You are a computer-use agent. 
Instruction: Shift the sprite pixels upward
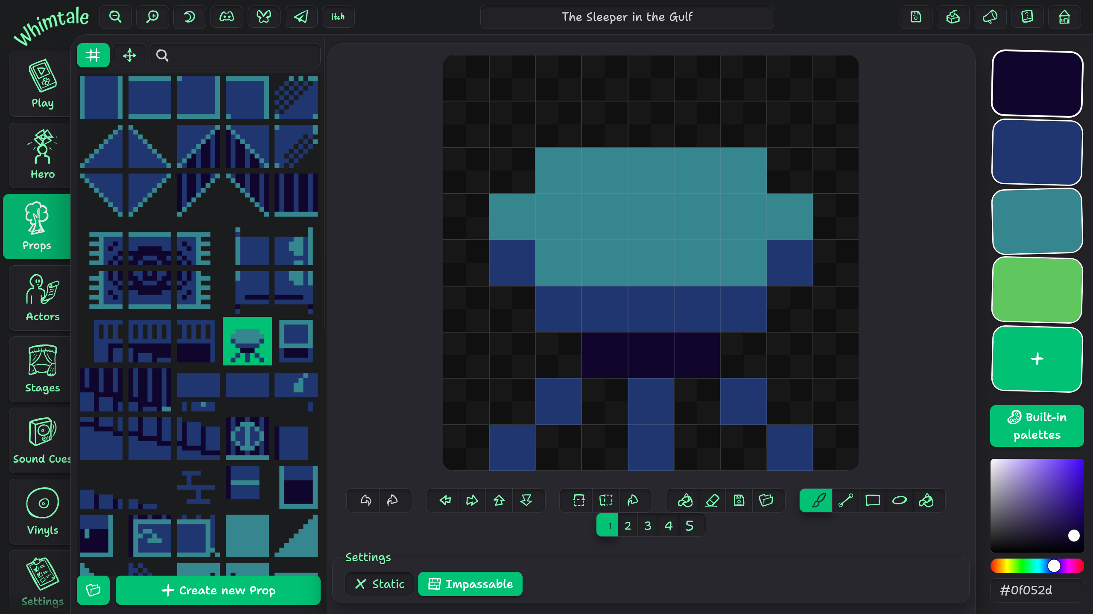(499, 500)
